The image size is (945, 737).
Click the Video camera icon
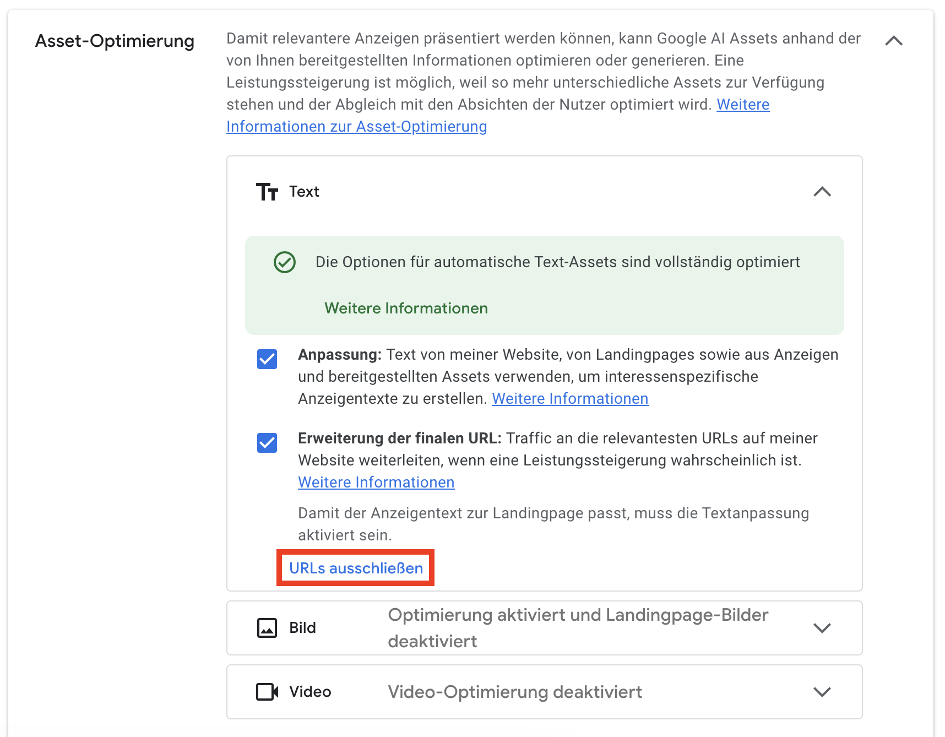[267, 692]
